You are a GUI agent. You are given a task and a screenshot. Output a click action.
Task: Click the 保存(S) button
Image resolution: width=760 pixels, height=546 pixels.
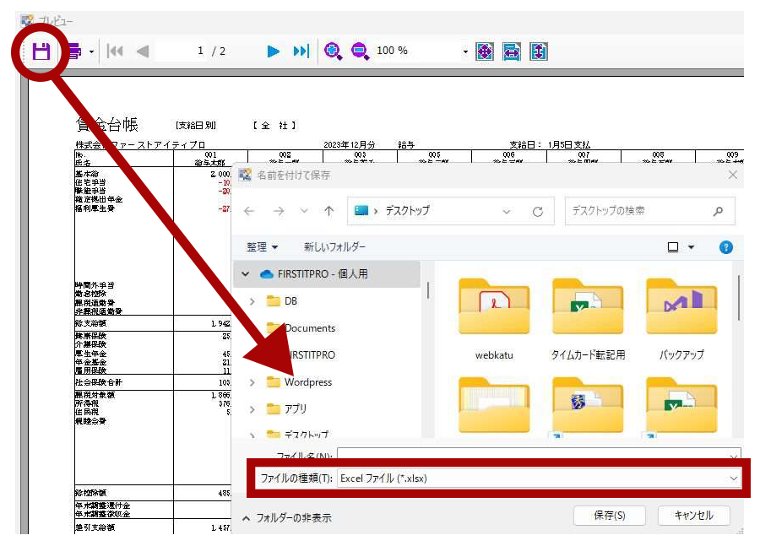(609, 516)
